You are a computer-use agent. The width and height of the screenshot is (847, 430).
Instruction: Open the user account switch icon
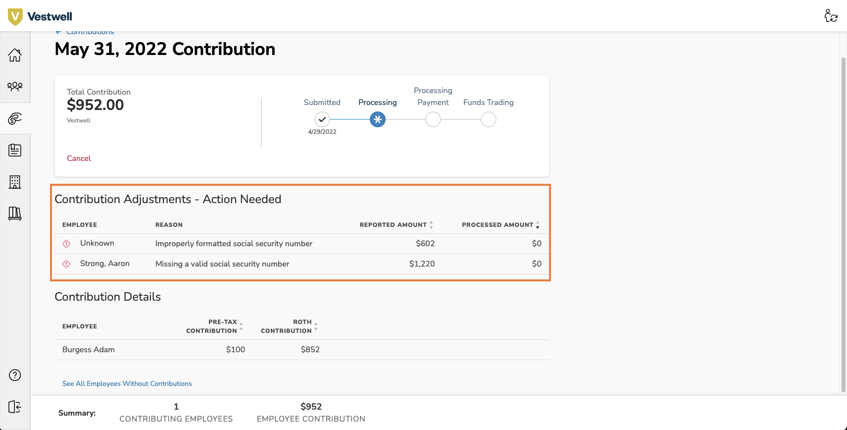831,16
